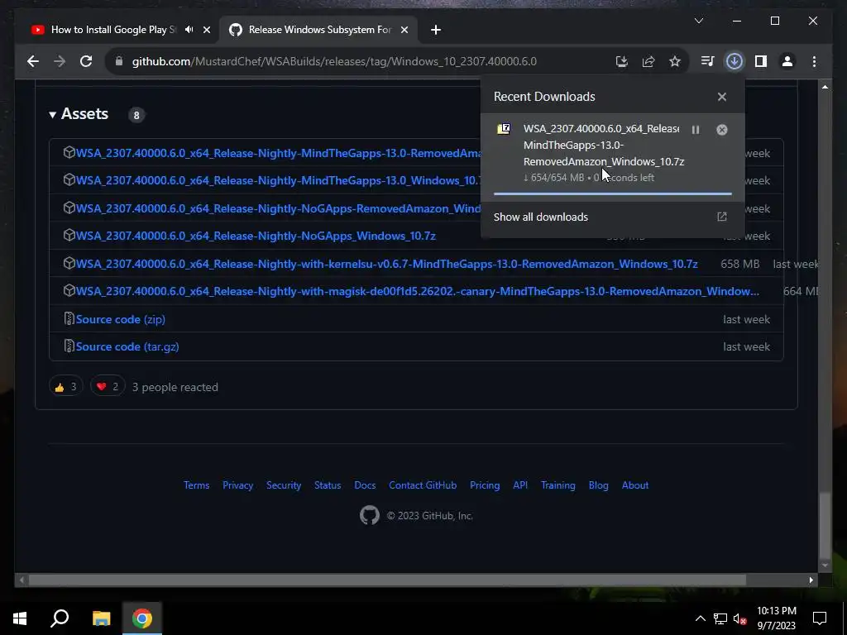Switch to How to Install Google Play tab
Screen dimensions: 847x635
[x=113, y=30]
